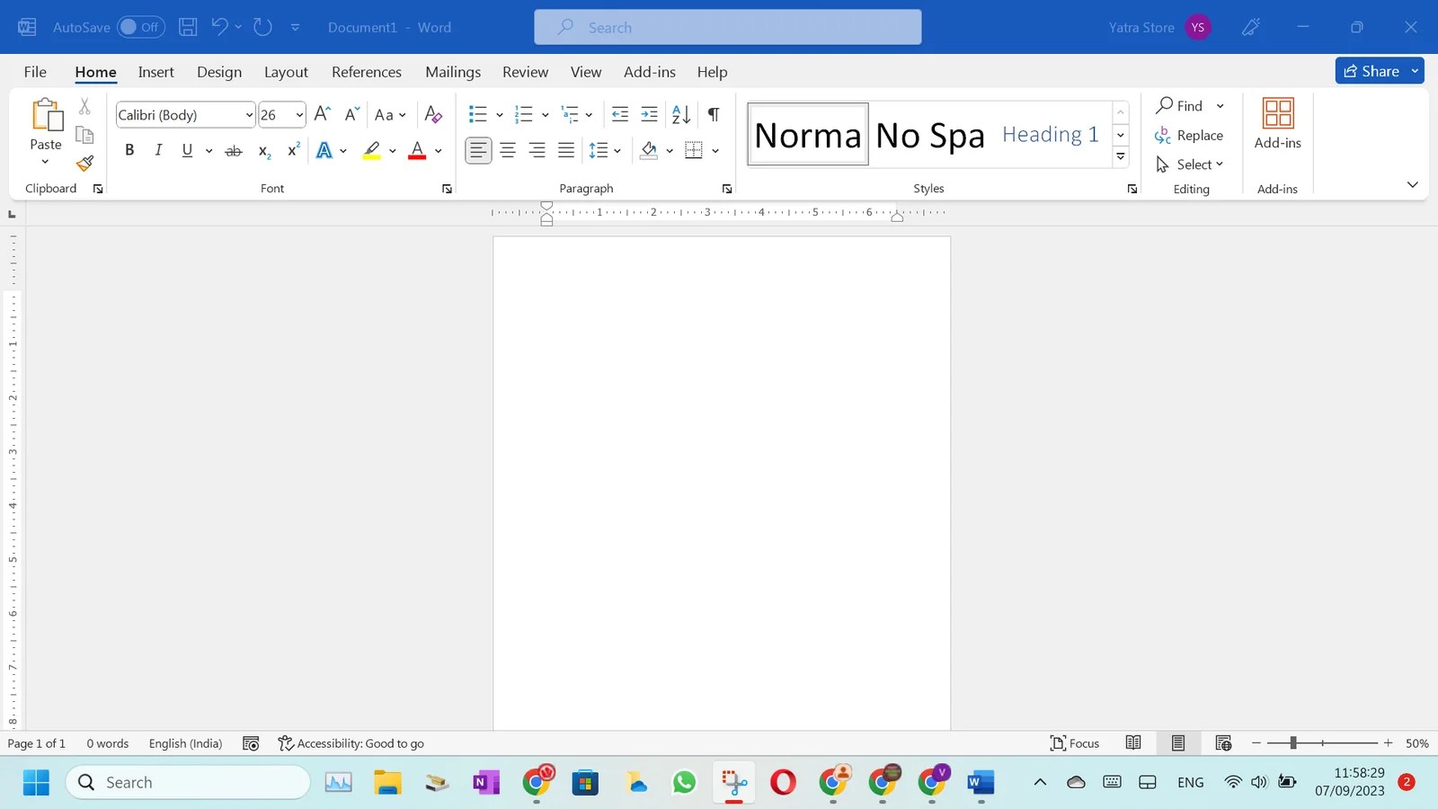
Task: Select the subscript icon
Action: pyautogui.click(x=262, y=151)
